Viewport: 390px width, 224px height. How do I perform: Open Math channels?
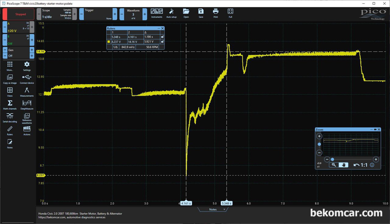point(10,104)
